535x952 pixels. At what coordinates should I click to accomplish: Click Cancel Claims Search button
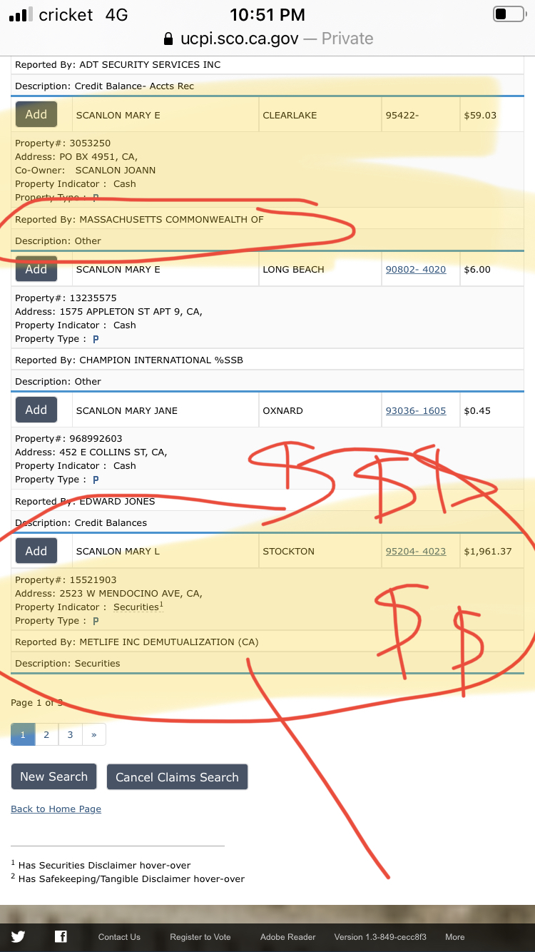tap(177, 777)
